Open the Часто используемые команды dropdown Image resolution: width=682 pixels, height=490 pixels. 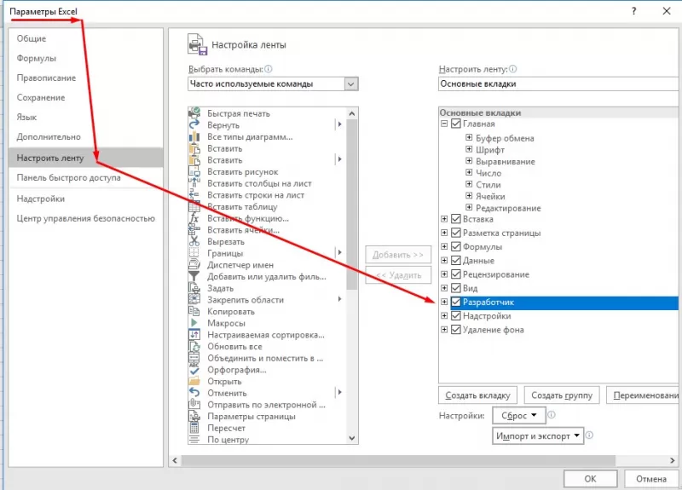[x=351, y=84]
